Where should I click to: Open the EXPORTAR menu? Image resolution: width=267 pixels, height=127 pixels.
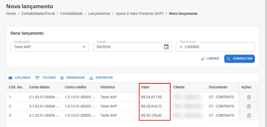pos(101,77)
